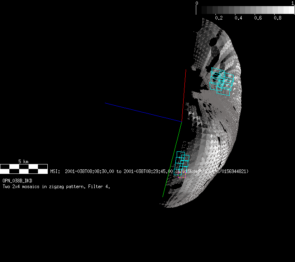This screenshot has height=262, width=295.
Task: Click the OPN_038B_DKD sequence label
Action: tap(18, 180)
